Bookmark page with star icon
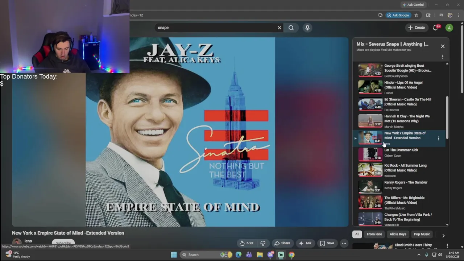This screenshot has width=464, height=261. [416, 15]
